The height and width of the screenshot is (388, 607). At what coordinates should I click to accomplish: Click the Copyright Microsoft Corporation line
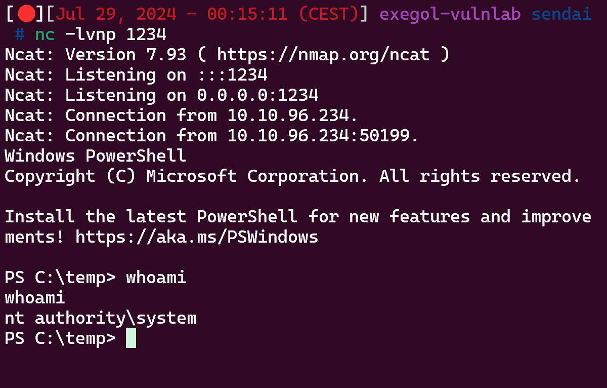[x=293, y=176]
